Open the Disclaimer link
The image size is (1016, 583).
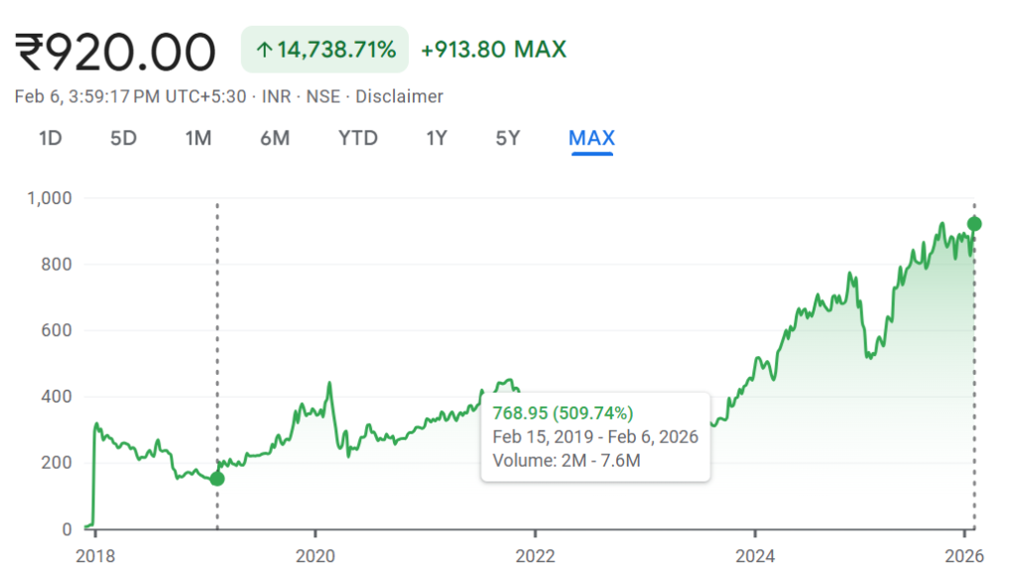tap(399, 96)
